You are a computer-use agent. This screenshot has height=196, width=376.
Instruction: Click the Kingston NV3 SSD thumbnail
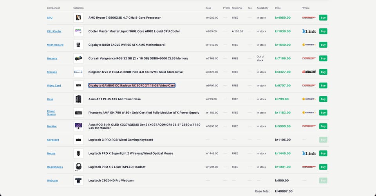pos(78,72)
